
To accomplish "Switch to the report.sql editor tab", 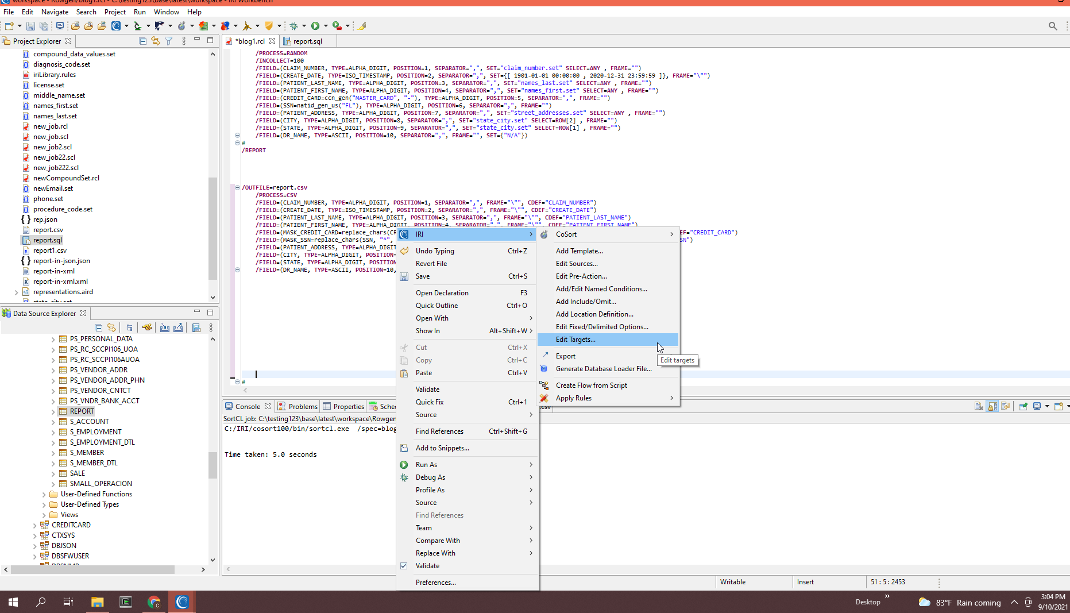I will (x=307, y=41).
